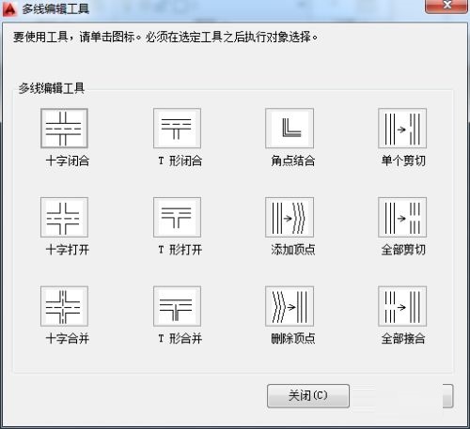Viewport: 470px width, 429px height.
Task: Click the 十字闭合 text label
Action: [68, 161]
